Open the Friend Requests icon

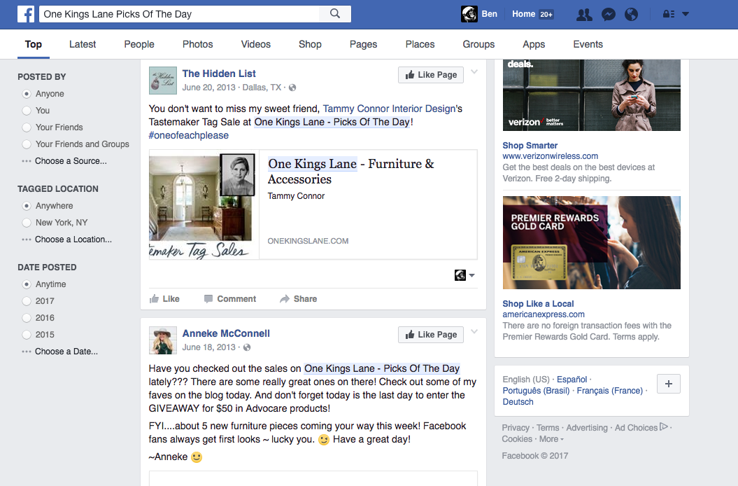[x=584, y=14]
